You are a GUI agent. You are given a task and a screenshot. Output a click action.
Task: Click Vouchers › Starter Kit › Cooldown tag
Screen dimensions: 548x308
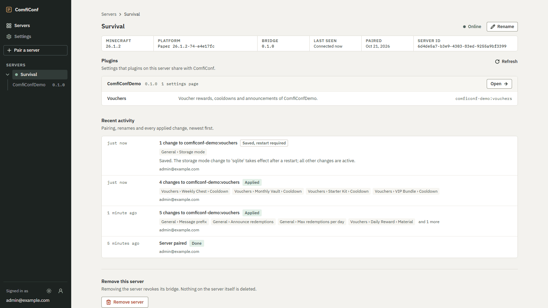338,191
